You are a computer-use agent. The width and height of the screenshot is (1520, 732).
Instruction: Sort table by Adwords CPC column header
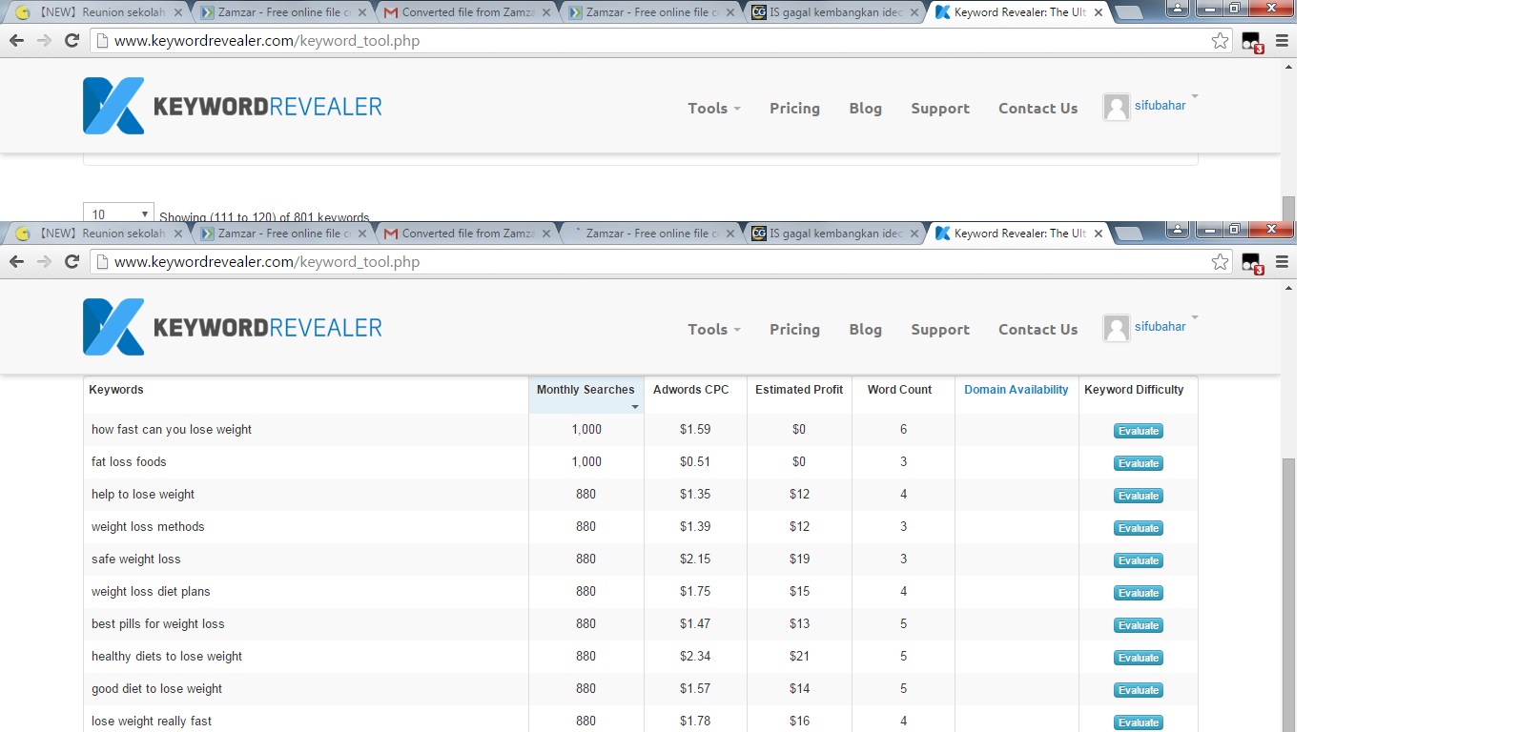pos(690,390)
